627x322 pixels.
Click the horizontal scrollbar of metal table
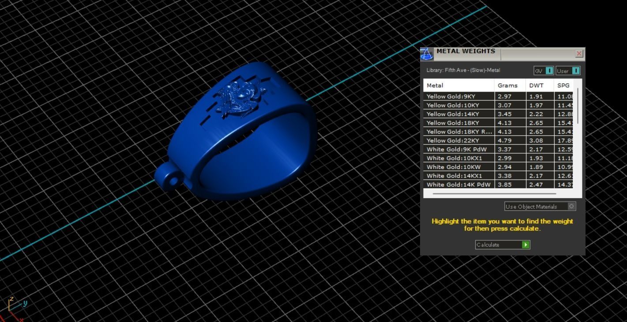click(494, 193)
